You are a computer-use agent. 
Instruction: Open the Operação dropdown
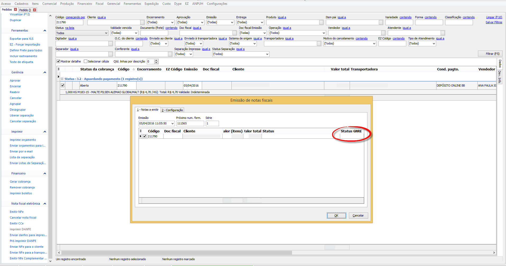point(324,33)
